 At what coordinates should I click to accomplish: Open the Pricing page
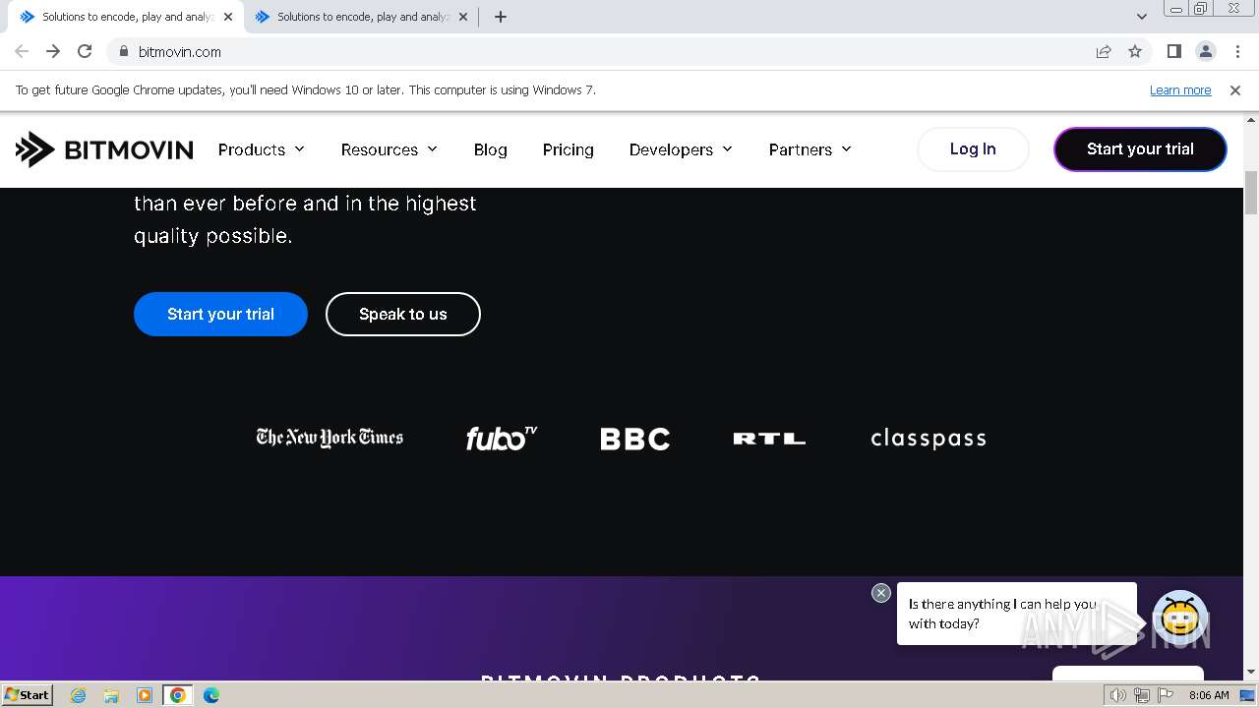pyautogui.click(x=569, y=149)
